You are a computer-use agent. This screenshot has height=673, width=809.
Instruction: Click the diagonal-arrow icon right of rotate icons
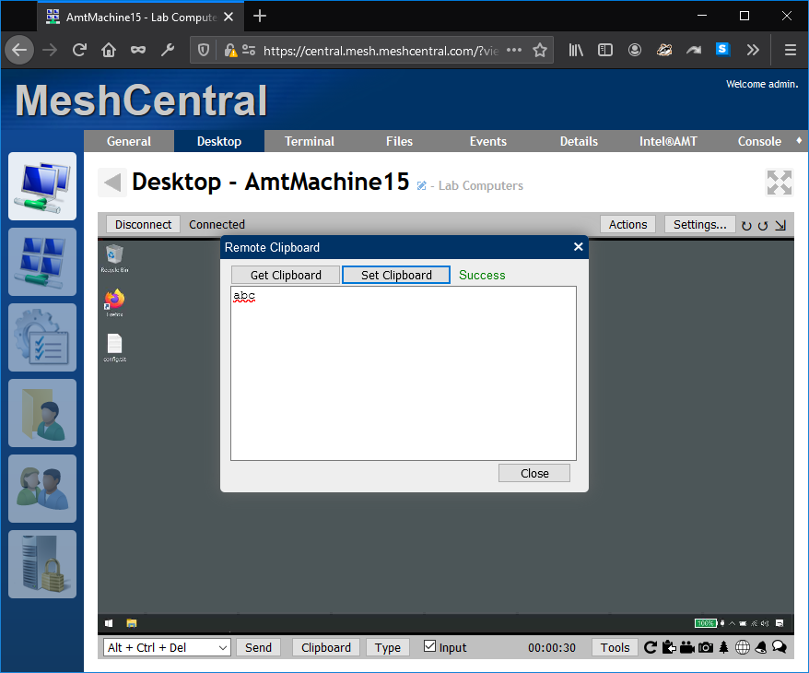pos(780,225)
